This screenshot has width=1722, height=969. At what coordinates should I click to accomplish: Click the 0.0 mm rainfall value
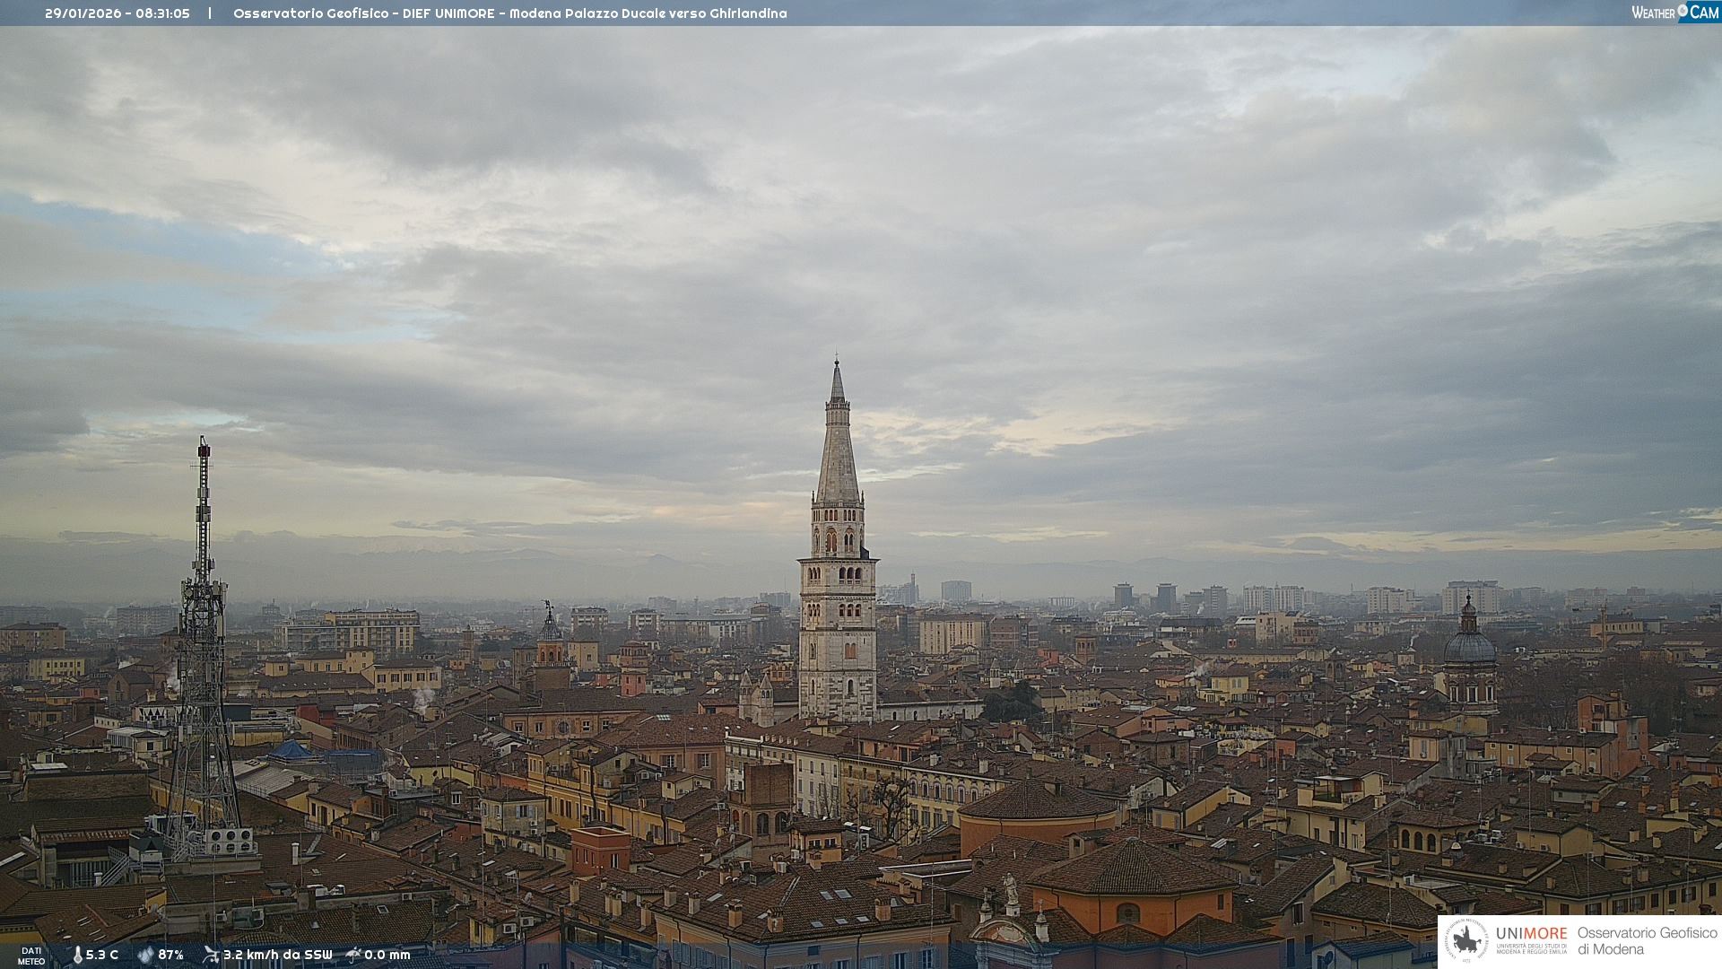[387, 955]
